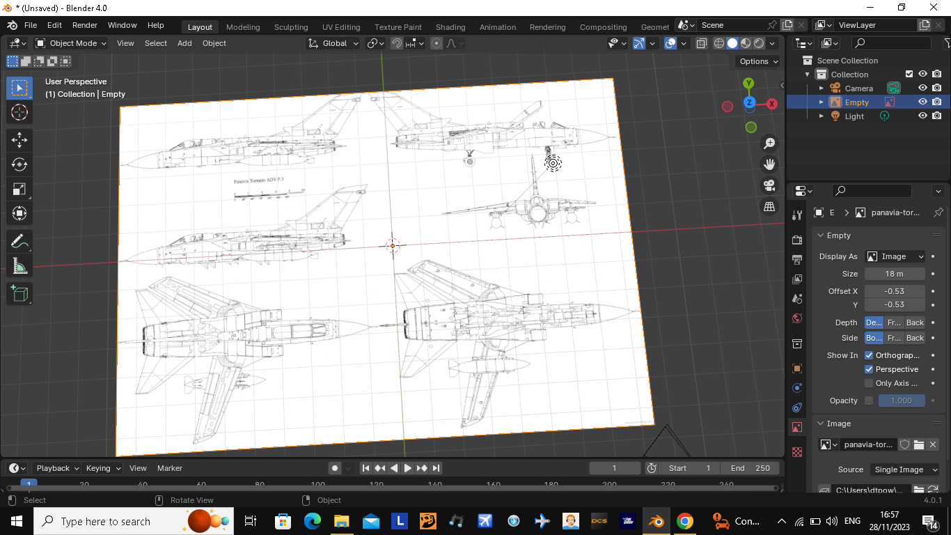Open the Global orientation dropdown
This screenshot has height=535, width=951.
[x=333, y=43]
